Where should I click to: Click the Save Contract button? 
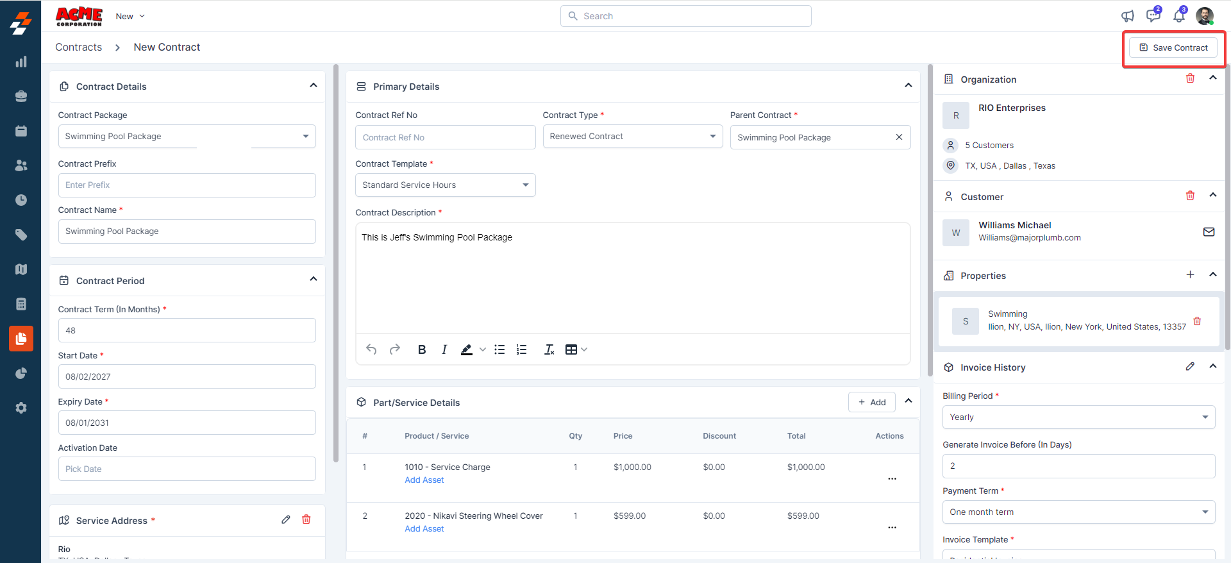tap(1173, 47)
